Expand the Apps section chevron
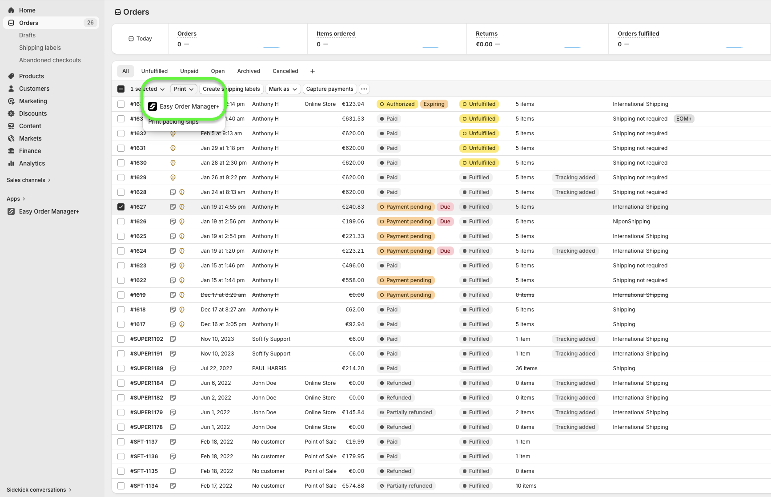This screenshot has width=771, height=497. (24, 199)
